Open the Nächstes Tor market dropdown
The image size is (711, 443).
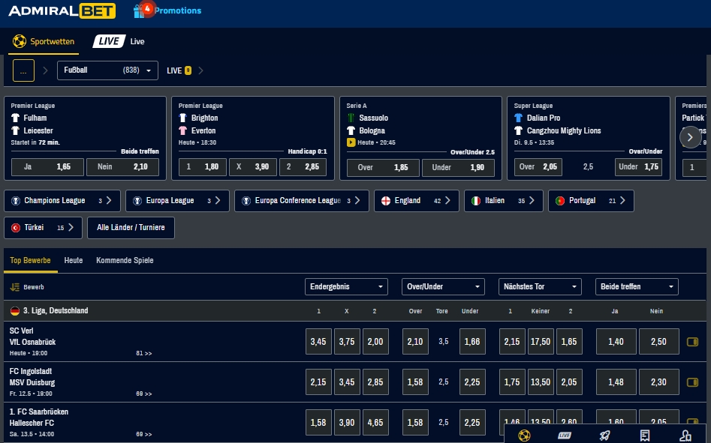click(540, 287)
